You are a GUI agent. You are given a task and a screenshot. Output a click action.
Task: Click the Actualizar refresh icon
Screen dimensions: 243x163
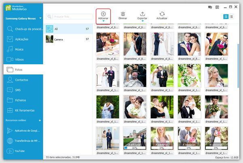162,14
